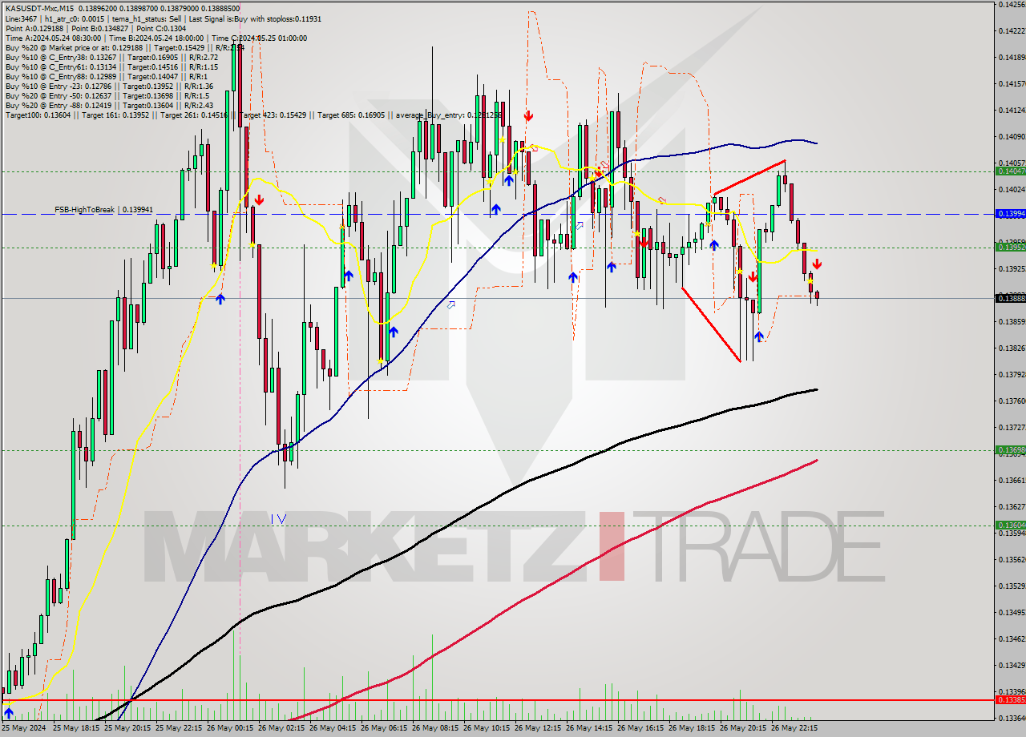The width and height of the screenshot is (1026, 737).
Task: Click the '26 May 16:15' time label
Action: pos(640,729)
